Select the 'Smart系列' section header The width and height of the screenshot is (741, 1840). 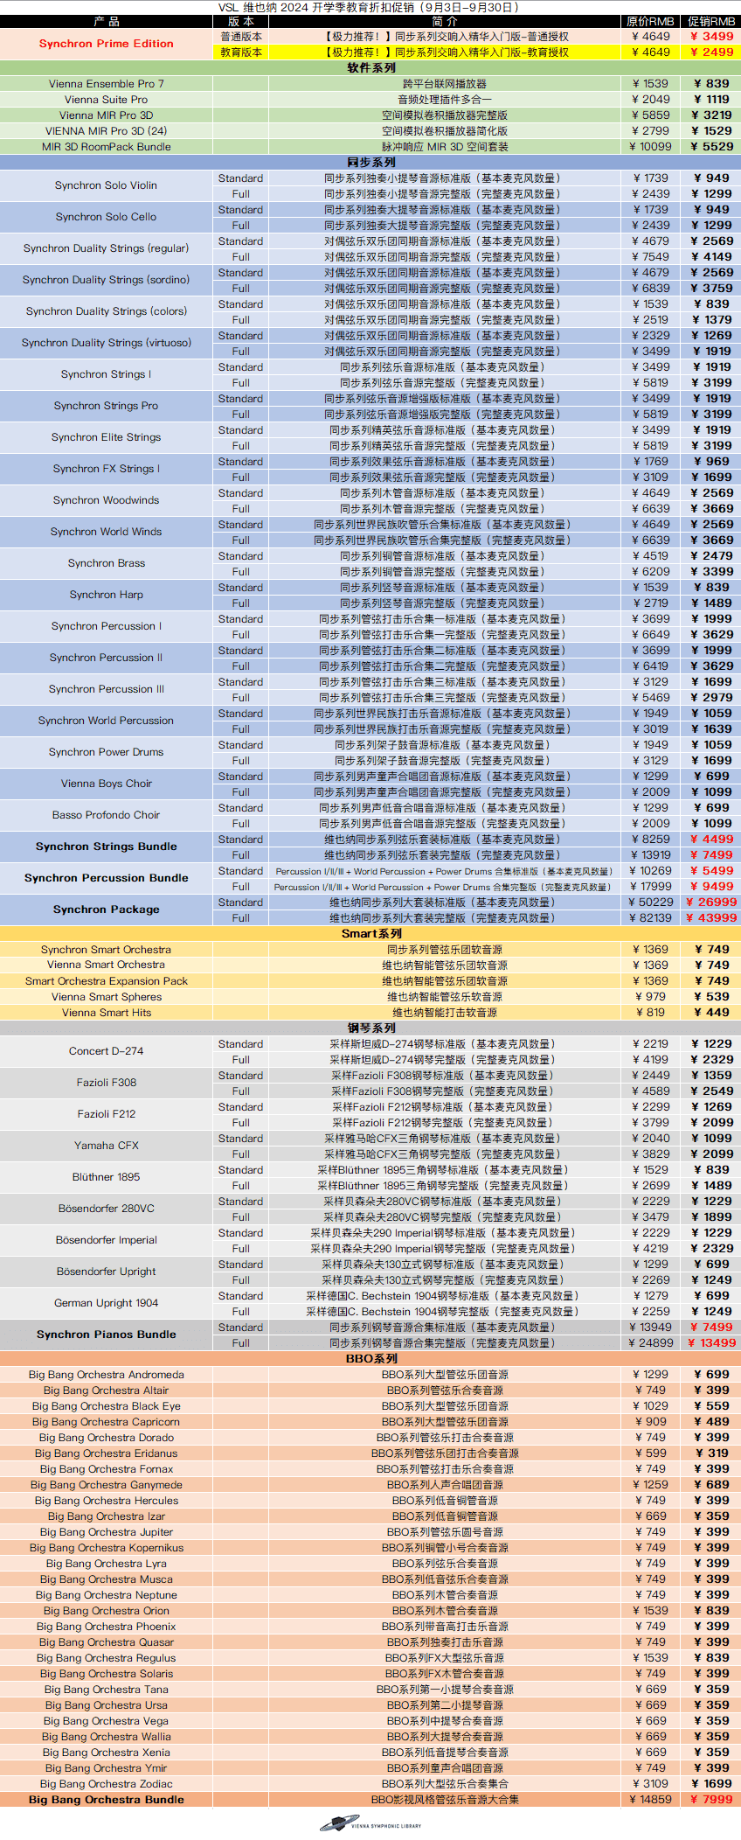point(370,934)
